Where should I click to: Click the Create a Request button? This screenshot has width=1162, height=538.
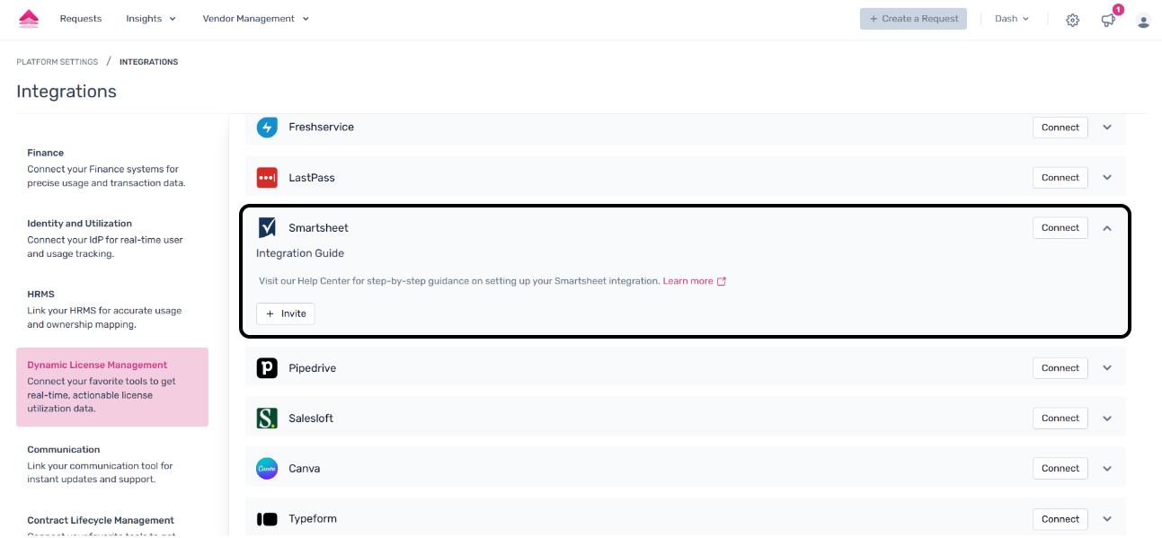pyautogui.click(x=913, y=19)
